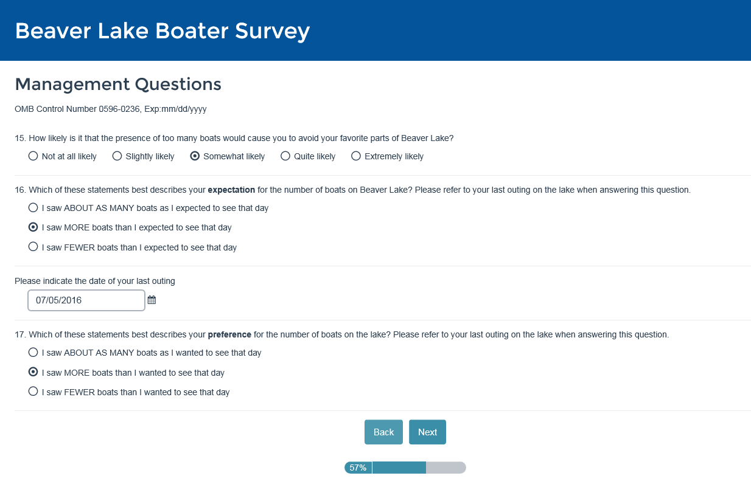Click the OMB Control Number text
The width and height of the screenshot is (751, 487).
pyautogui.click(x=111, y=110)
